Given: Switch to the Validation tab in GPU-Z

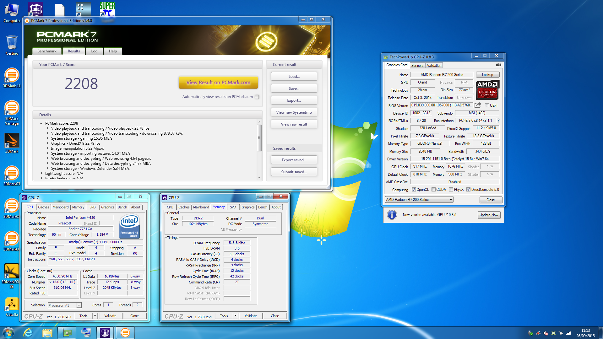Looking at the screenshot, I should [x=434, y=66].
